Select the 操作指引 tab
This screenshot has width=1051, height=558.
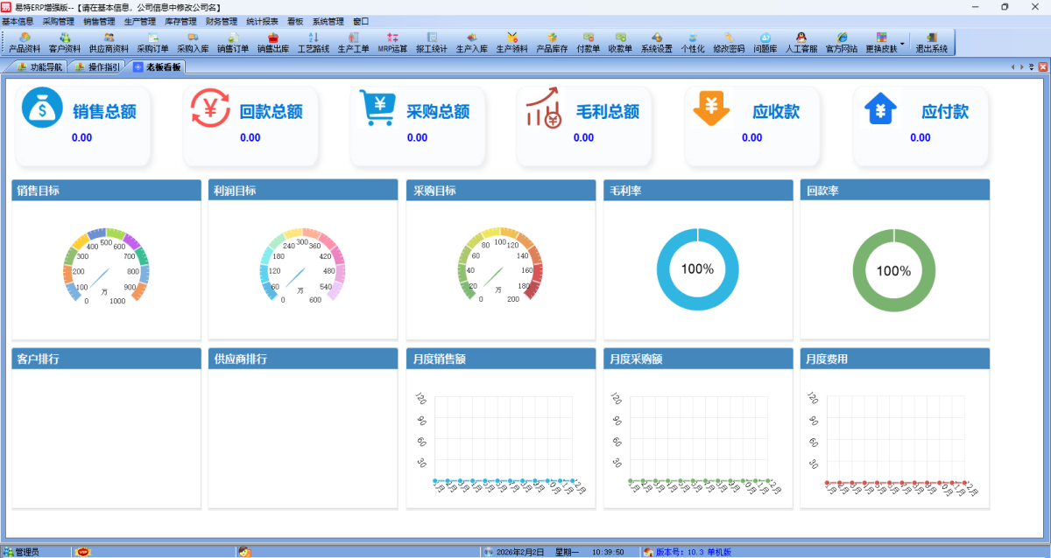pos(98,66)
